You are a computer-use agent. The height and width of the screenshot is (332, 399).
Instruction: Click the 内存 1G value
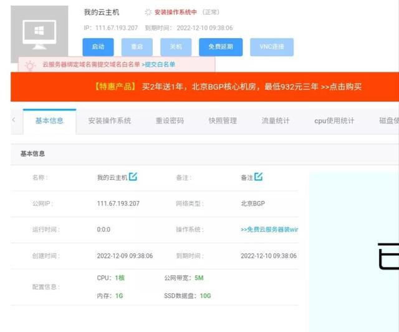tap(119, 296)
